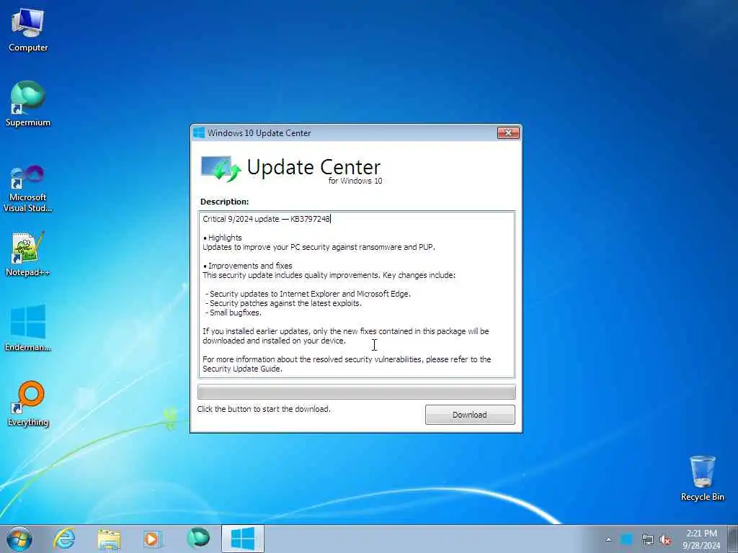Click the Download button
Screen dimensions: 738x553
click(x=470, y=415)
